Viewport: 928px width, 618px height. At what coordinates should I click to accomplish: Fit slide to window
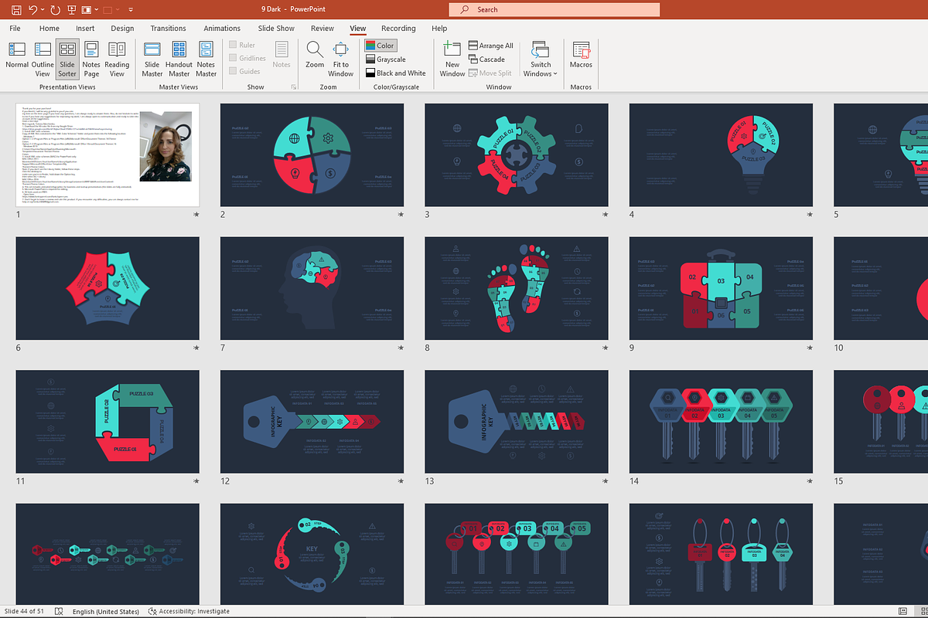coord(340,59)
